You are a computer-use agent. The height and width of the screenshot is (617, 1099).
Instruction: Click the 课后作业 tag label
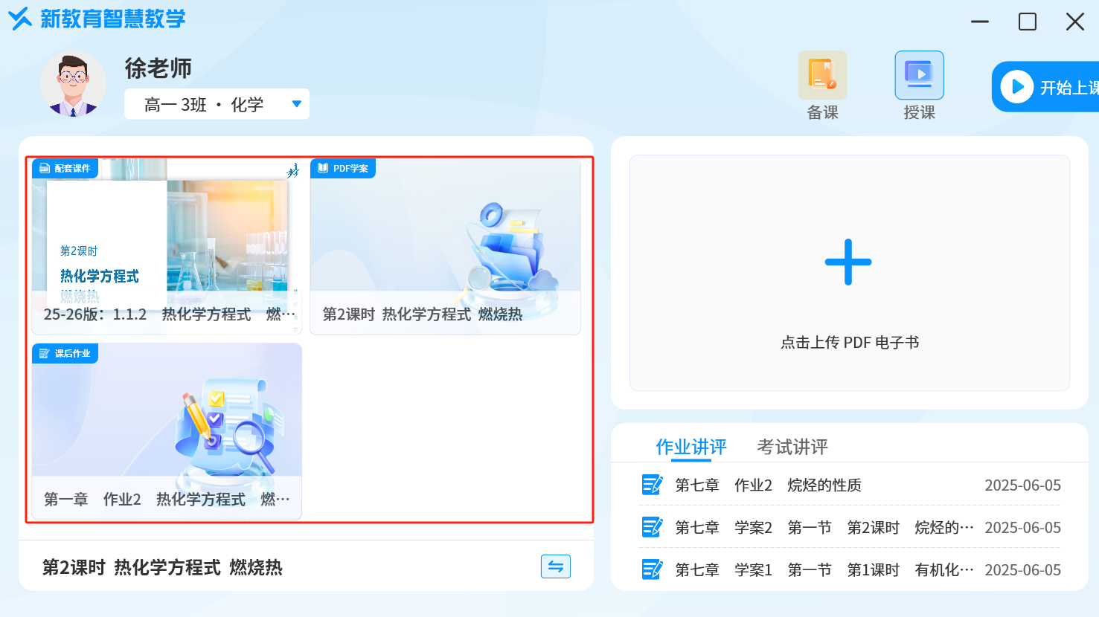65,354
